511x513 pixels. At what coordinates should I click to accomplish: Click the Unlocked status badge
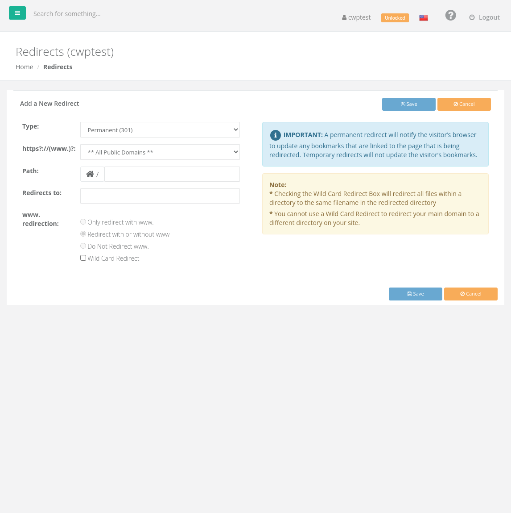tap(395, 18)
